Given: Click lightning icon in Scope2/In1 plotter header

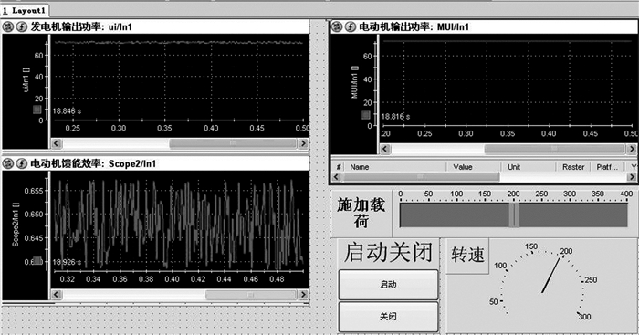Looking at the screenshot, I should point(21,163).
